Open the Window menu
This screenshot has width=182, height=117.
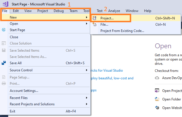(x=132, y=11)
